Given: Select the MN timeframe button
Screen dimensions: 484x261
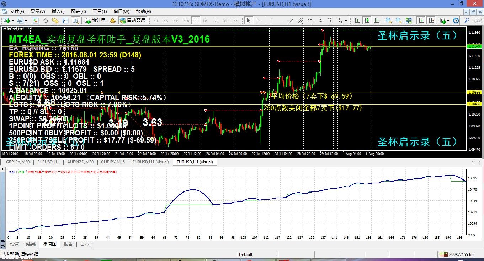Looking at the screenshot, I should tap(235, 21).
